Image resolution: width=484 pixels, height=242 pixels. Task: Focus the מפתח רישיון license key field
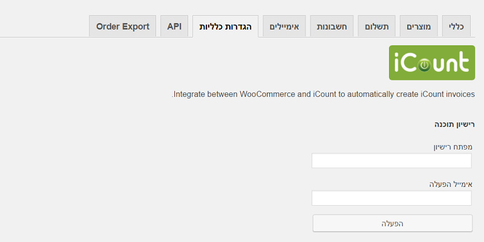pos(391,160)
